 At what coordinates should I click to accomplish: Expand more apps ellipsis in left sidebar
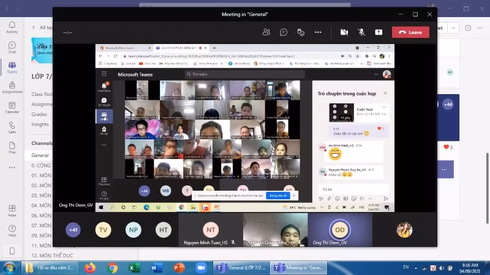point(12,167)
